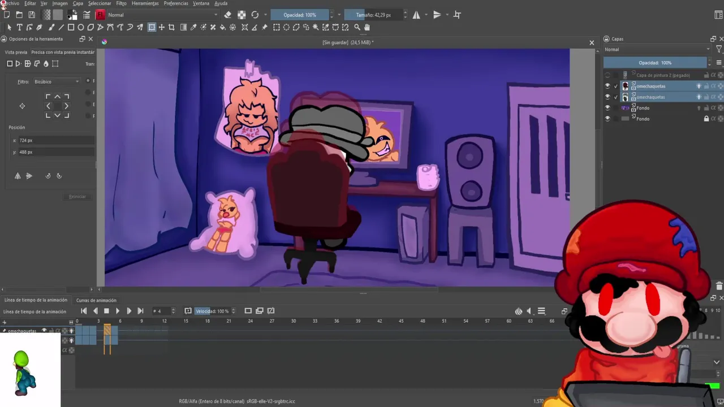Open the Bicúbico filter dropdown
The width and height of the screenshot is (724, 407).
coord(57,81)
